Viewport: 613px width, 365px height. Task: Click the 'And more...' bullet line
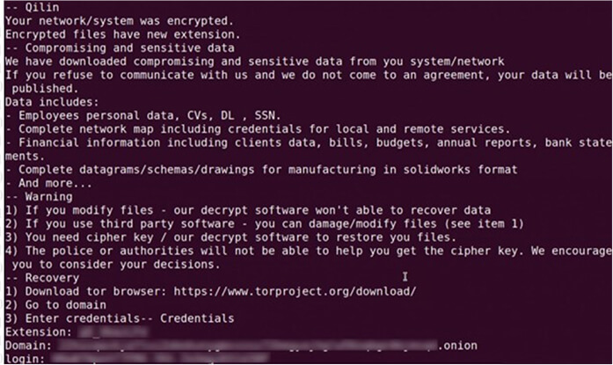49,183
